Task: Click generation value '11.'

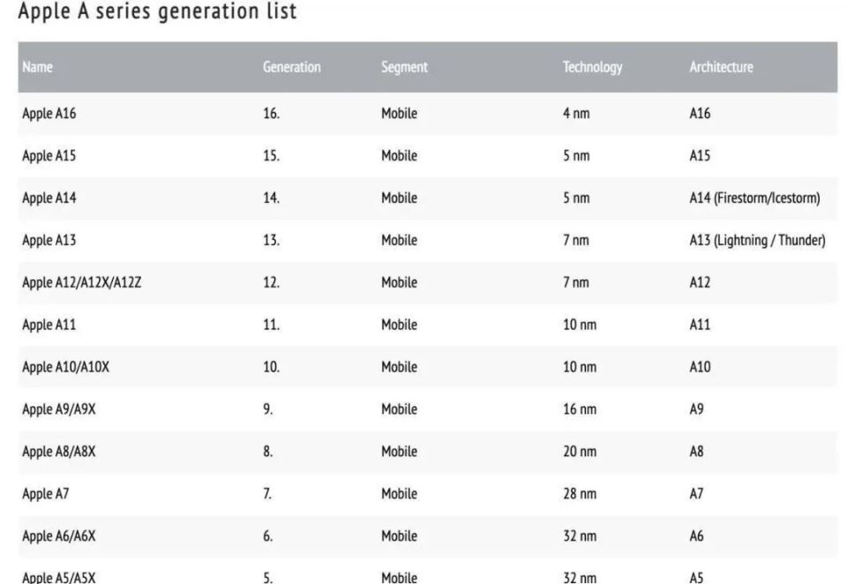Action: (x=271, y=325)
